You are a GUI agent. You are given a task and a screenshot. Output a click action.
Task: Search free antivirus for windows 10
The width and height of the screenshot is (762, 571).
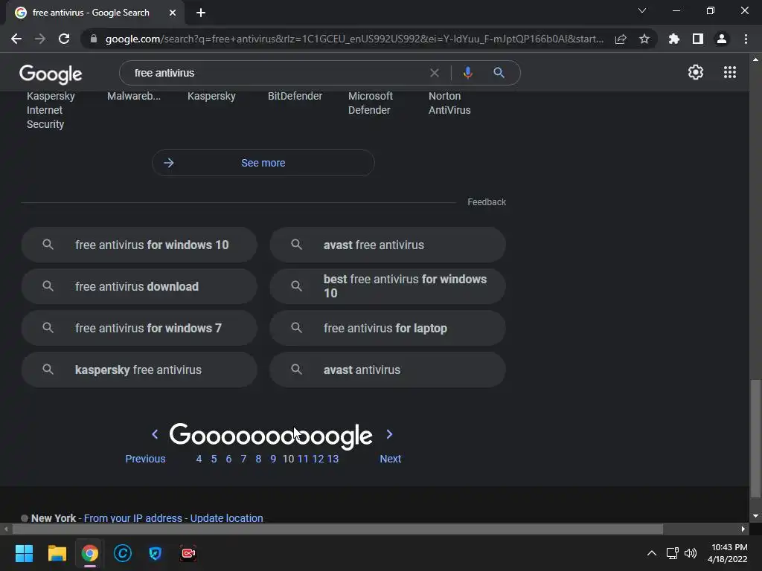pyautogui.click(x=139, y=245)
